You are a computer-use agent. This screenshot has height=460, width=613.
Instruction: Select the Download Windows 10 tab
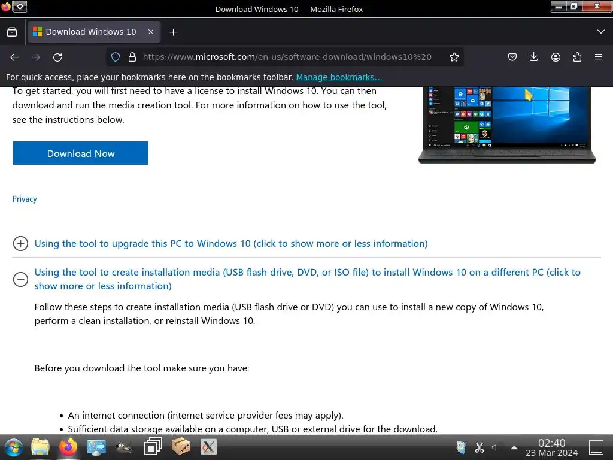point(94,32)
